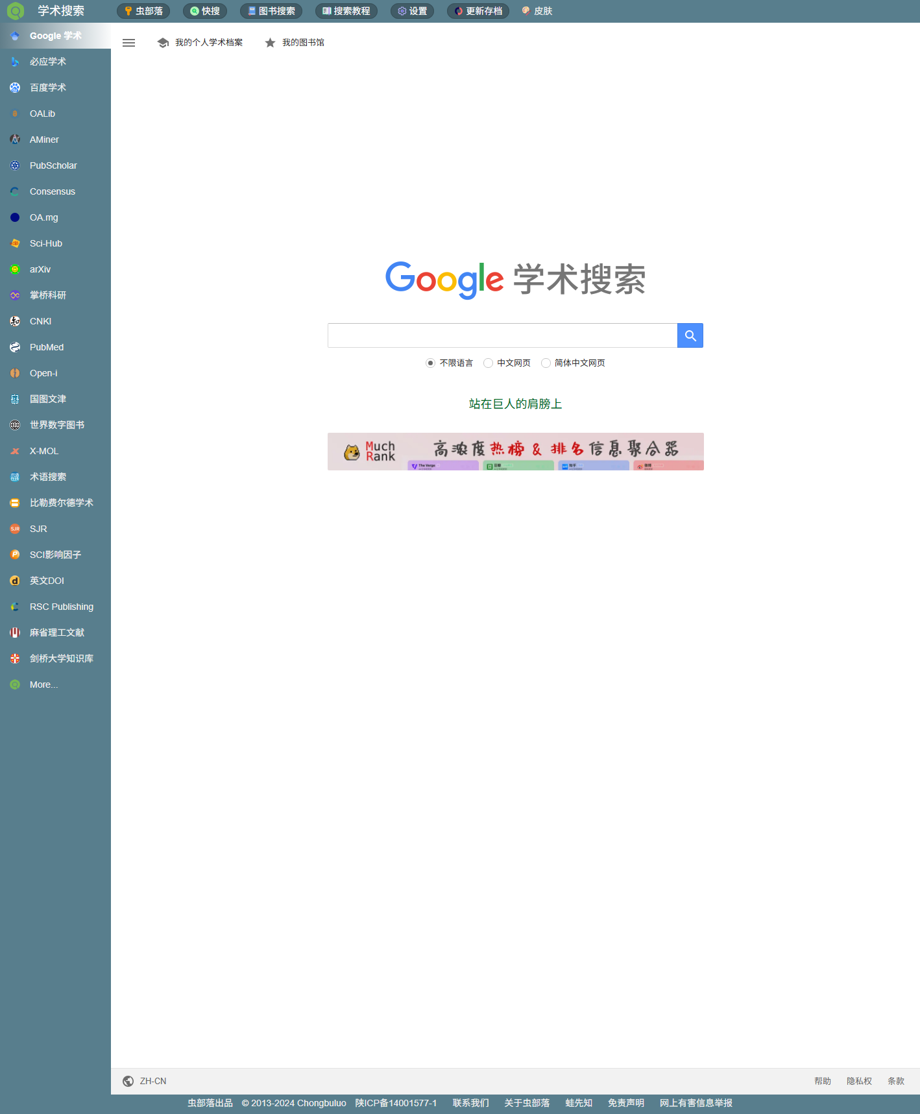Click the Sci-Hub sidebar icon

coord(15,243)
